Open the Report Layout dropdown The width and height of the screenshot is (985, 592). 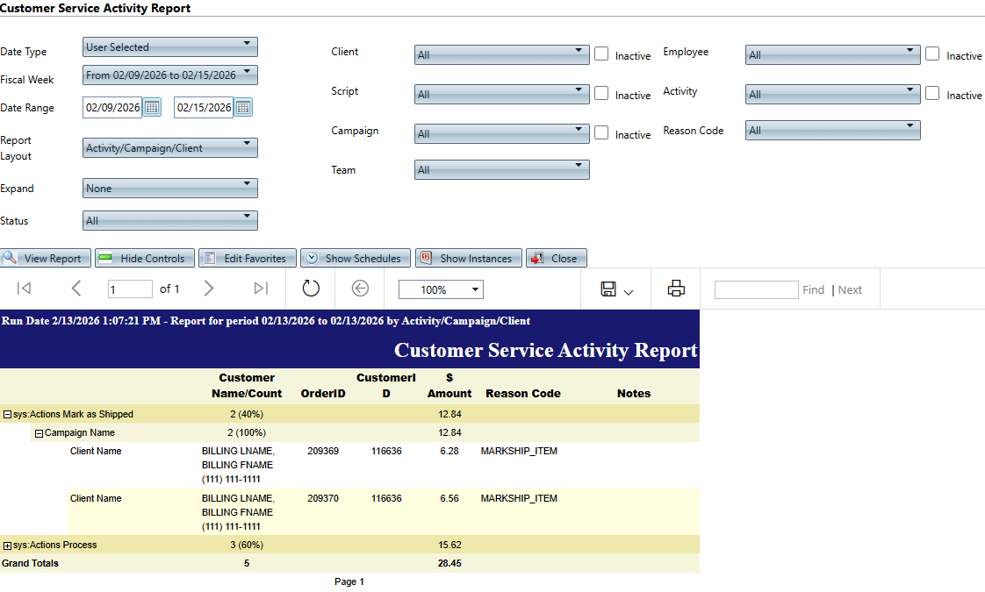pos(170,147)
